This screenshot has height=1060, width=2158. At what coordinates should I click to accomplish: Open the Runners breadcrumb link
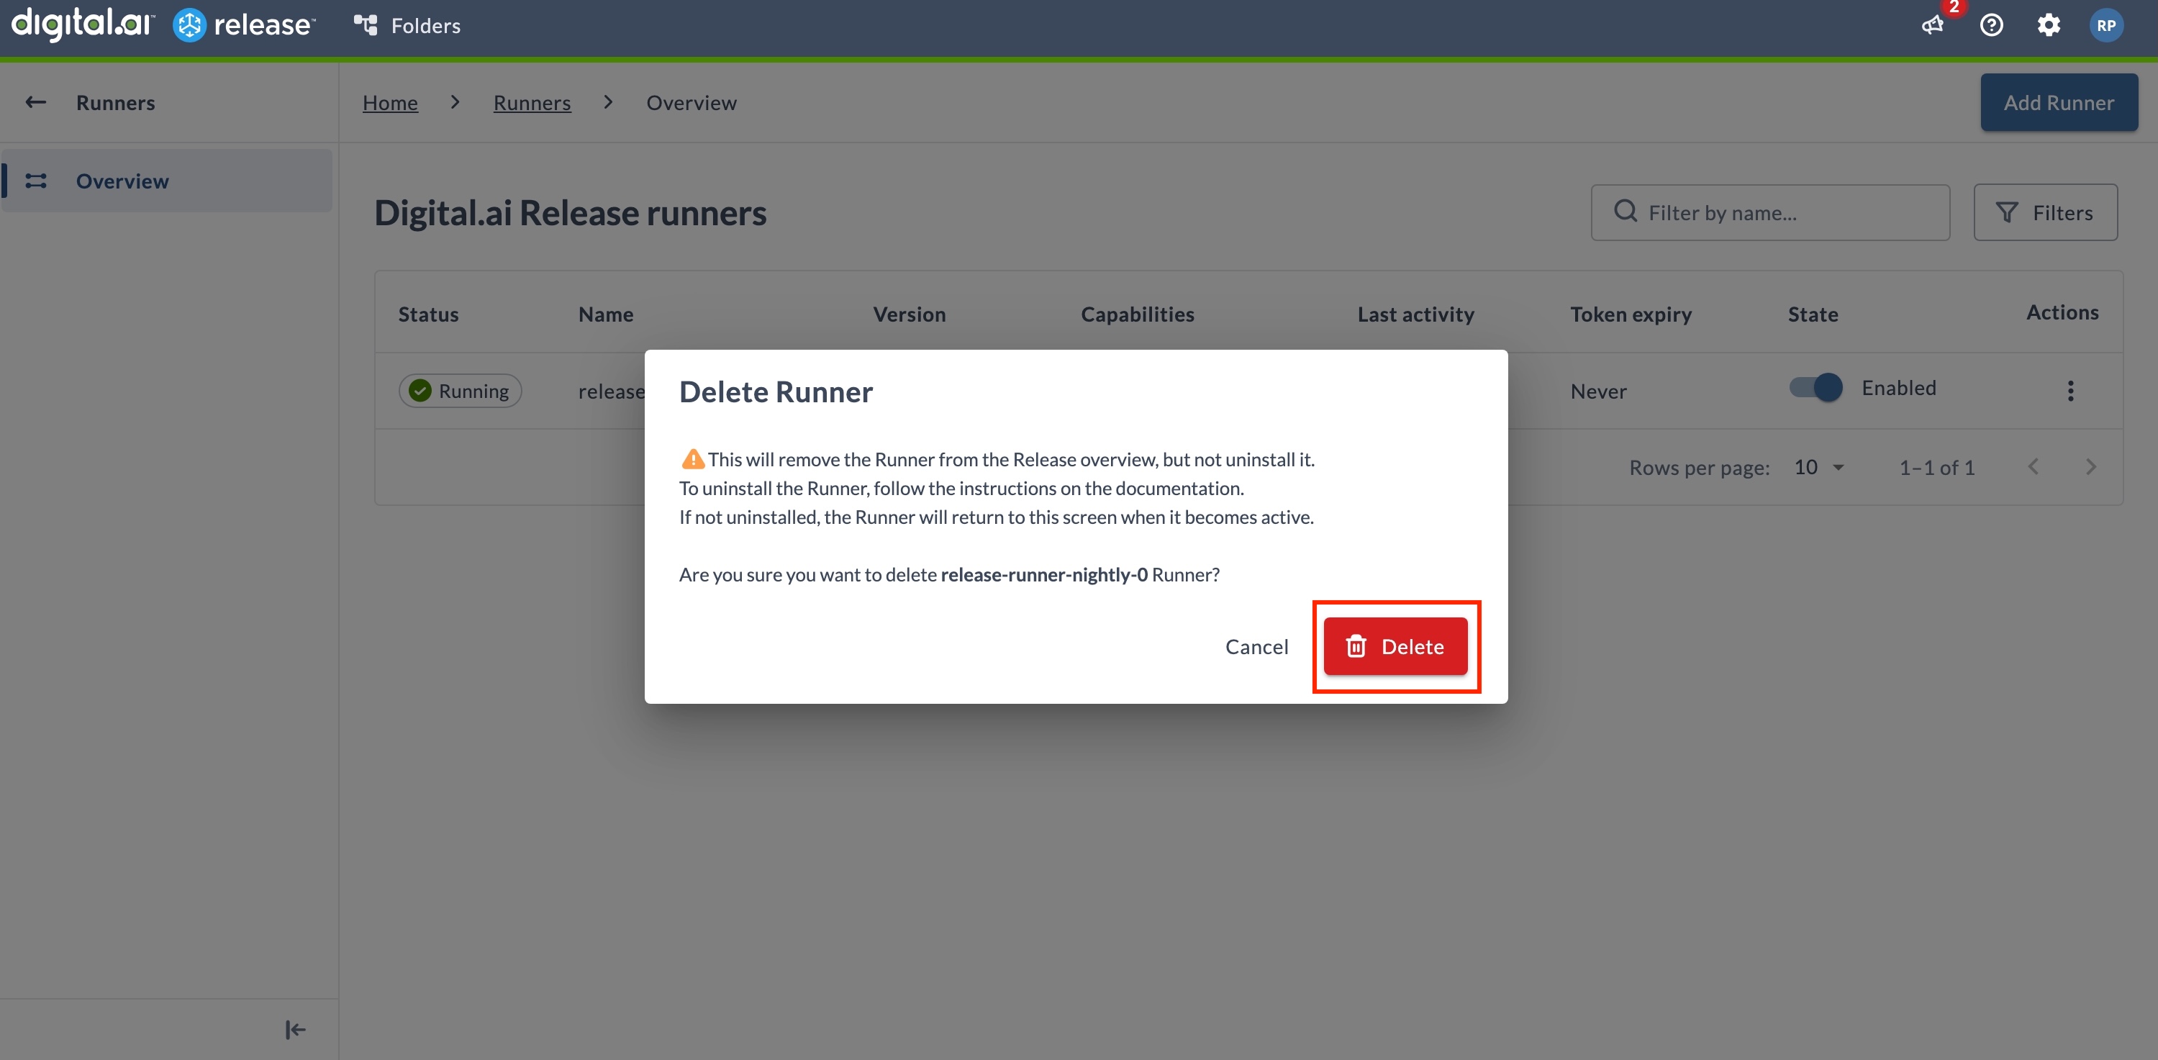tap(531, 102)
